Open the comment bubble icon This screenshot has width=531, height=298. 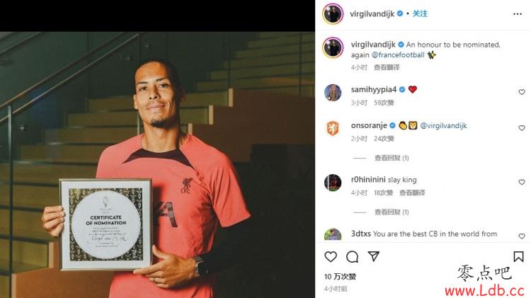(x=352, y=257)
